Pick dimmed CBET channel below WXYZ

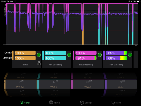coord(22,93)
